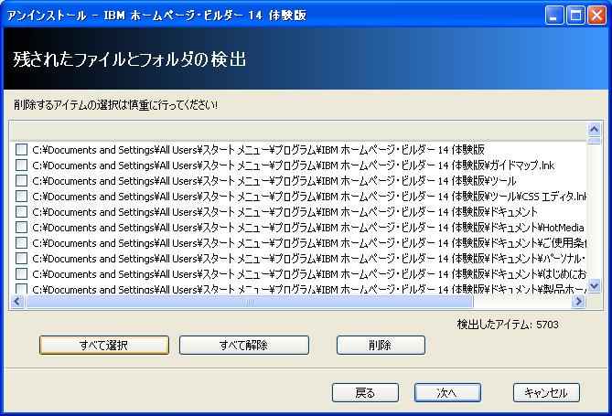Screen dimensions: 612x416
Task: Click the 削除 delete button
Action: coord(381,345)
